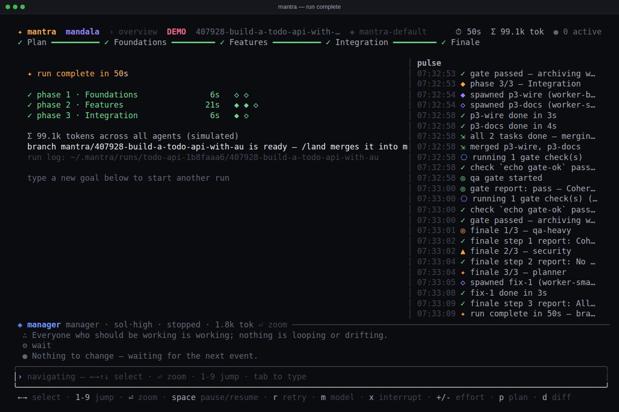Click the target icon of 'qa gate started'
This screenshot has height=412, width=619.
[x=462, y=178]
